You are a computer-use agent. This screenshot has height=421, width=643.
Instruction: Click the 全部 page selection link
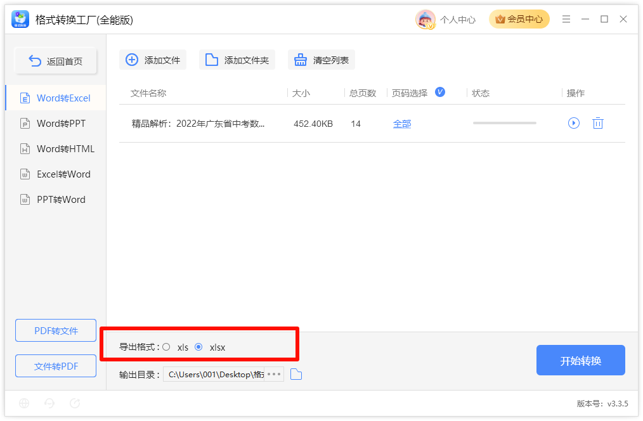(x=402, y=124)
